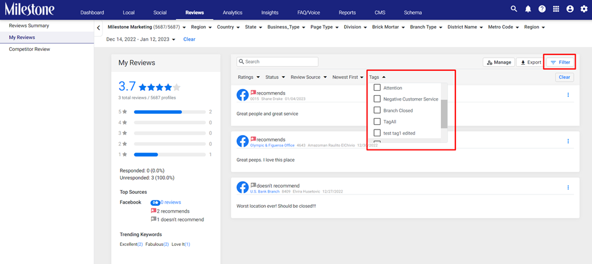Click Facebook icon on Shane Drake review

242,95
